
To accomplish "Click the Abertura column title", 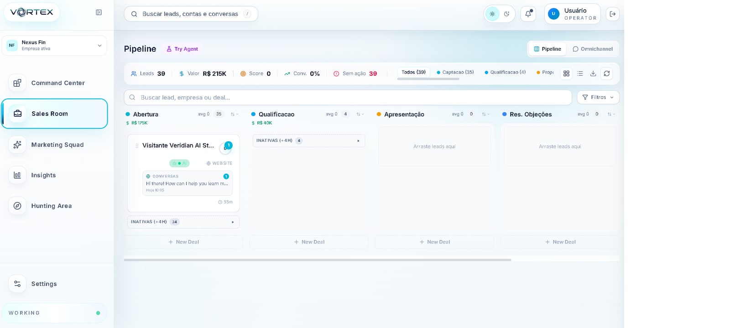I will [146, 114].
